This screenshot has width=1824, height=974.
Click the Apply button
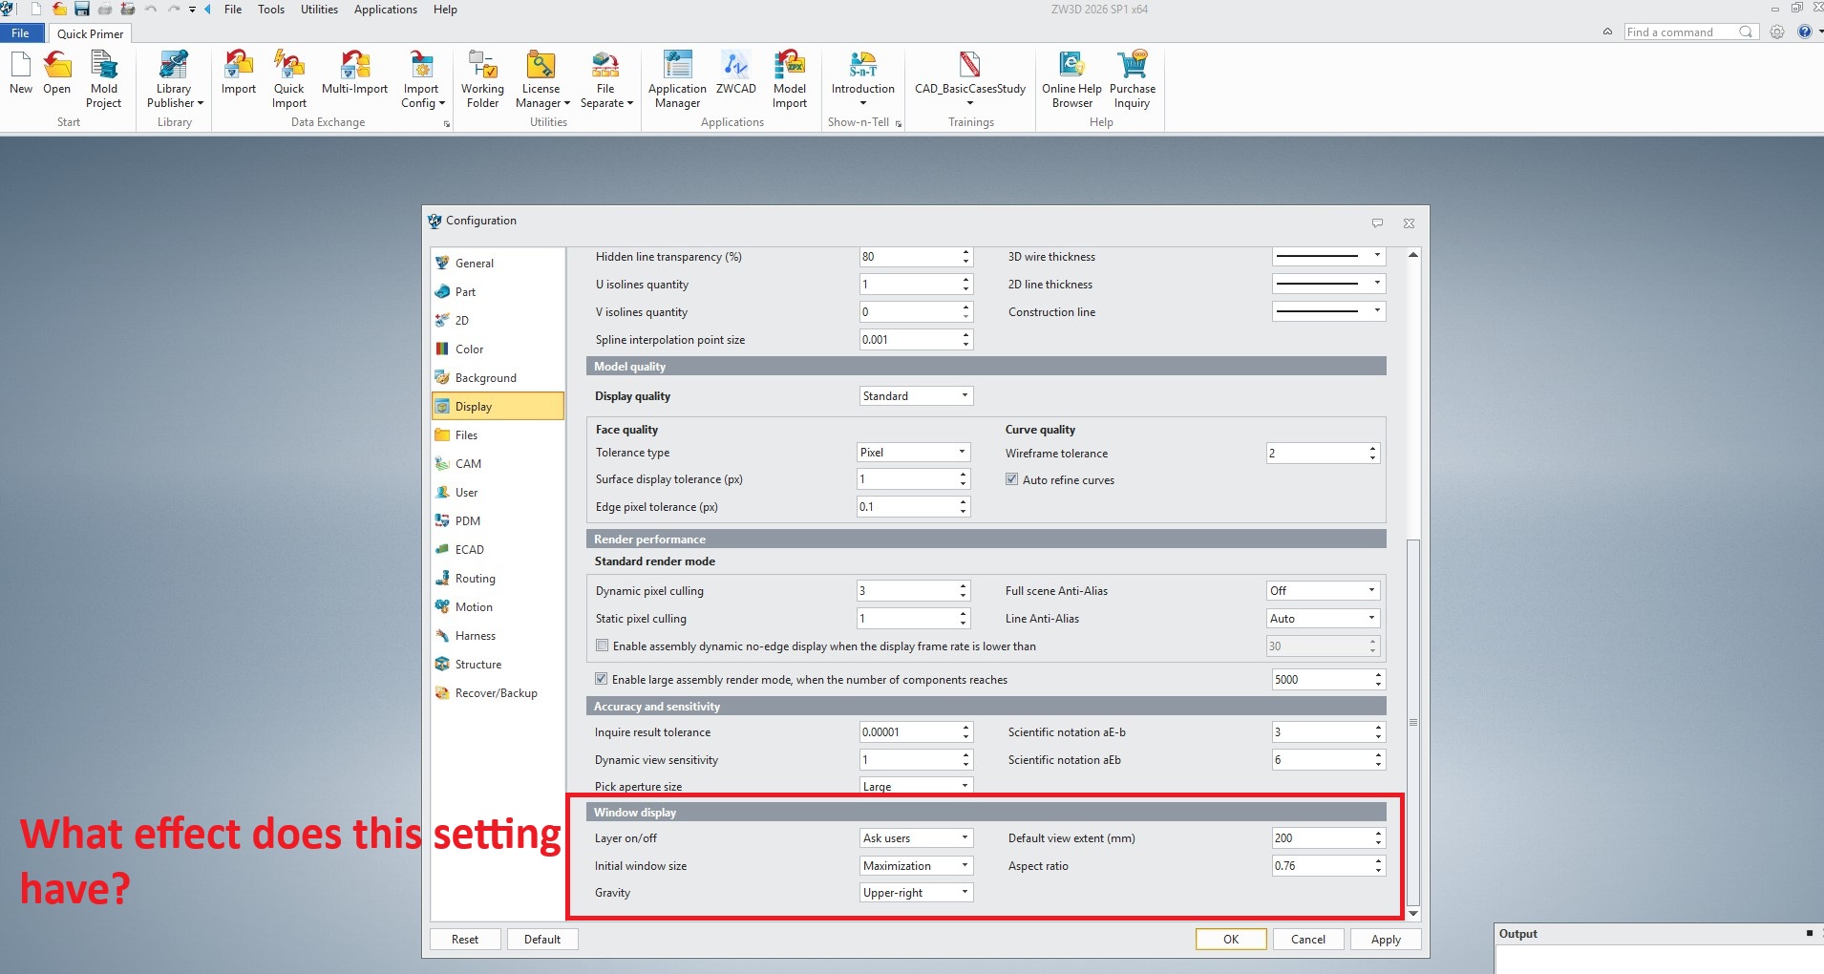pyautogui.click(x=1385, y=939)
